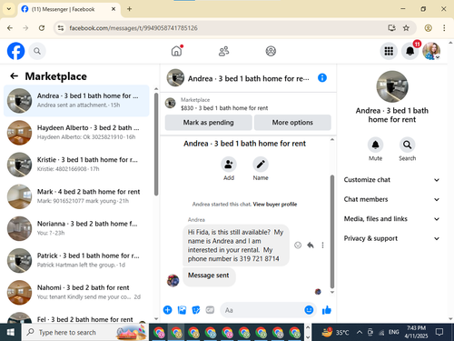Open Chrome profile icon
Screen dimensions: 454x341
(428, 28)
